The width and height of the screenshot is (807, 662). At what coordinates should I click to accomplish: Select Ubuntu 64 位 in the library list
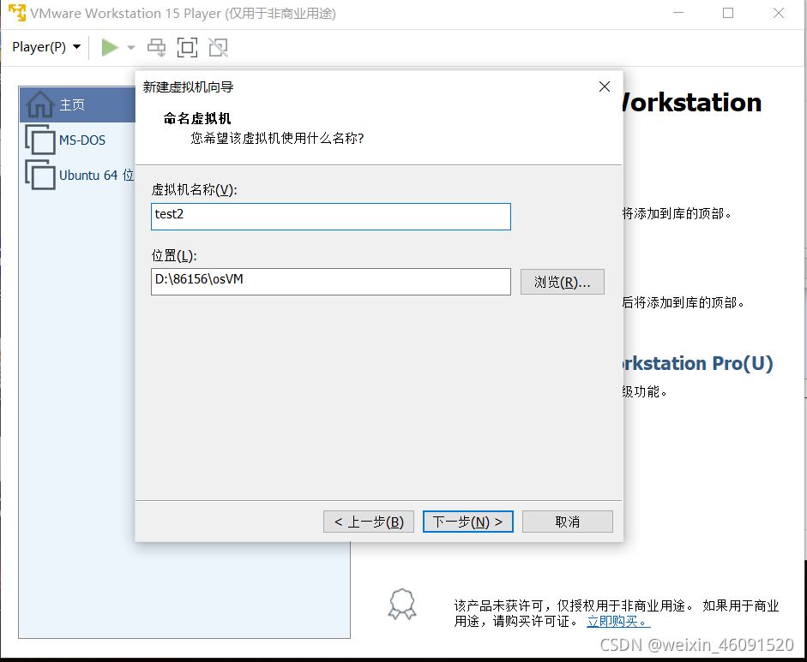point(93,175)
